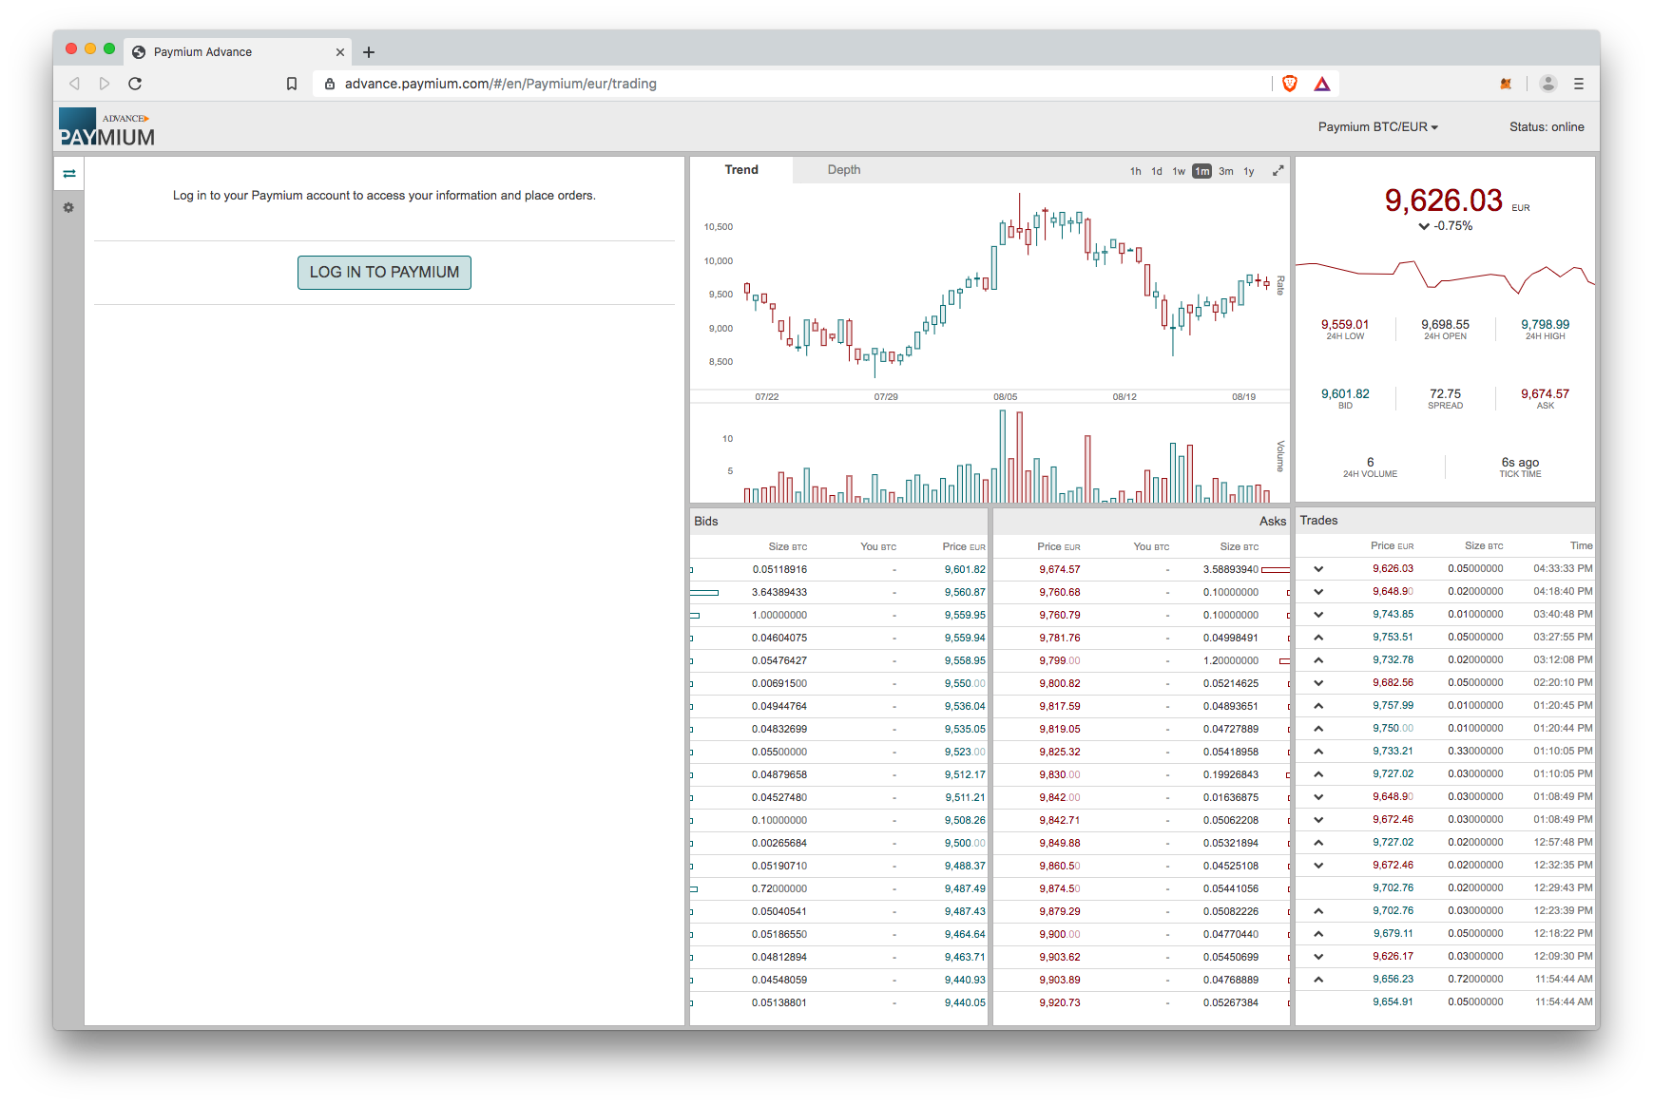Select the ask row priced 9,920.73
Viewport: 1653px width, 1106px height.
(x=1142, y=1002)
